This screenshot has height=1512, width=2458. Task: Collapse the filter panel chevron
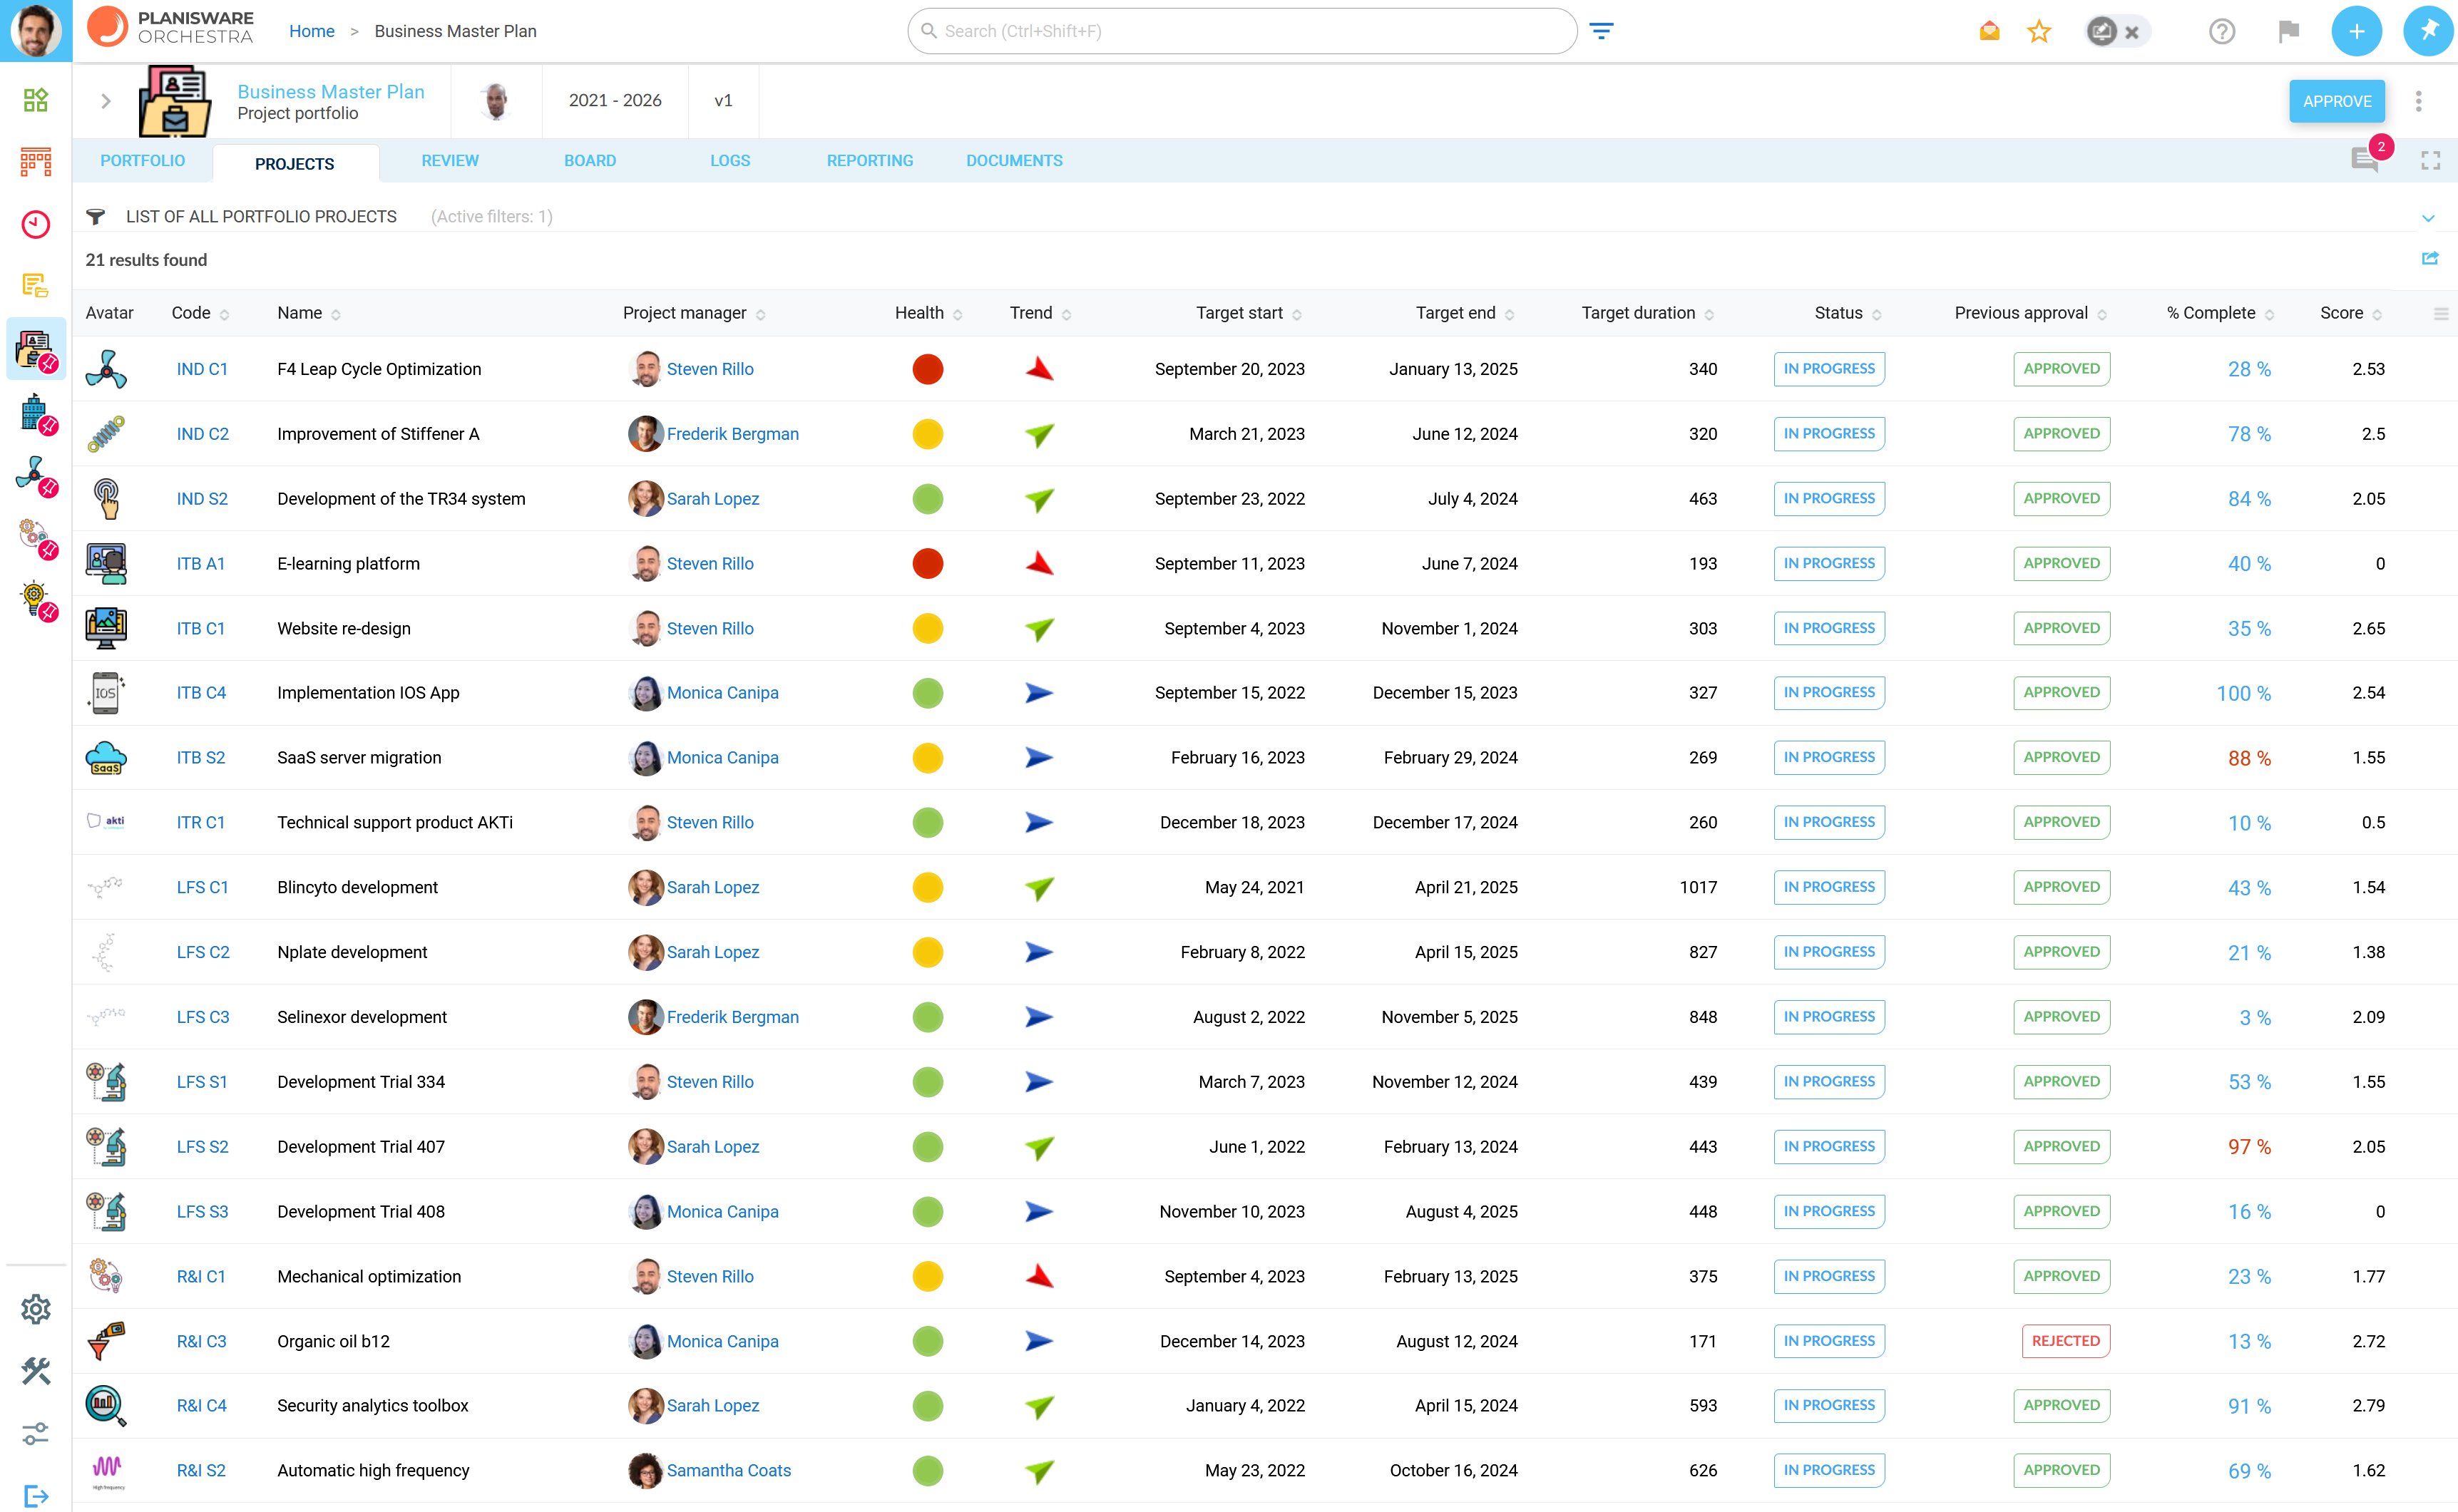(2428, 218)
